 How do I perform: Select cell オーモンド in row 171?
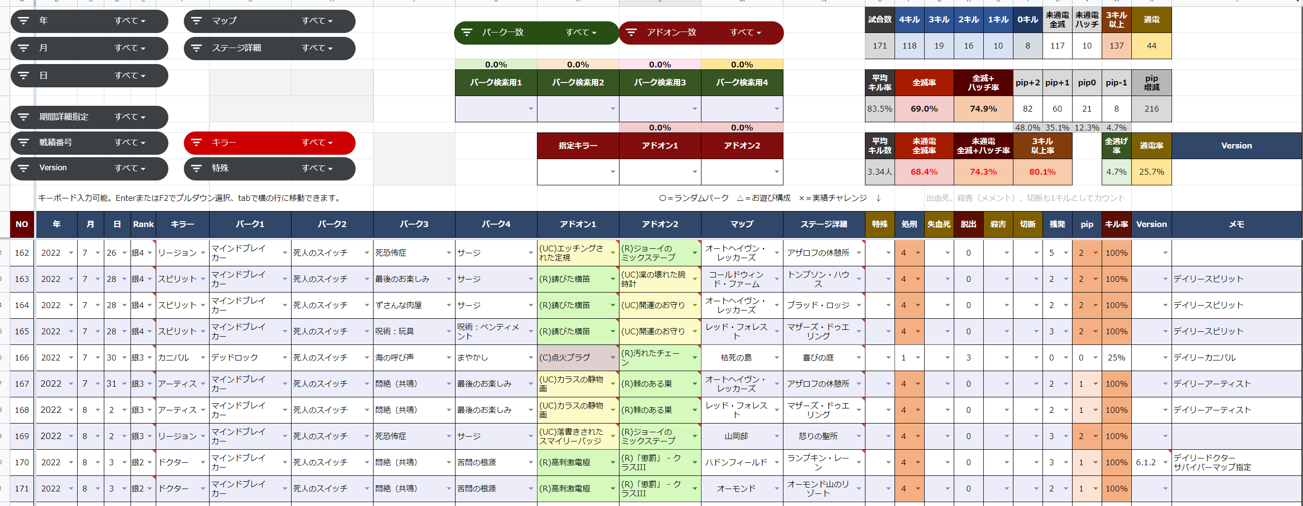pos(742,489)
